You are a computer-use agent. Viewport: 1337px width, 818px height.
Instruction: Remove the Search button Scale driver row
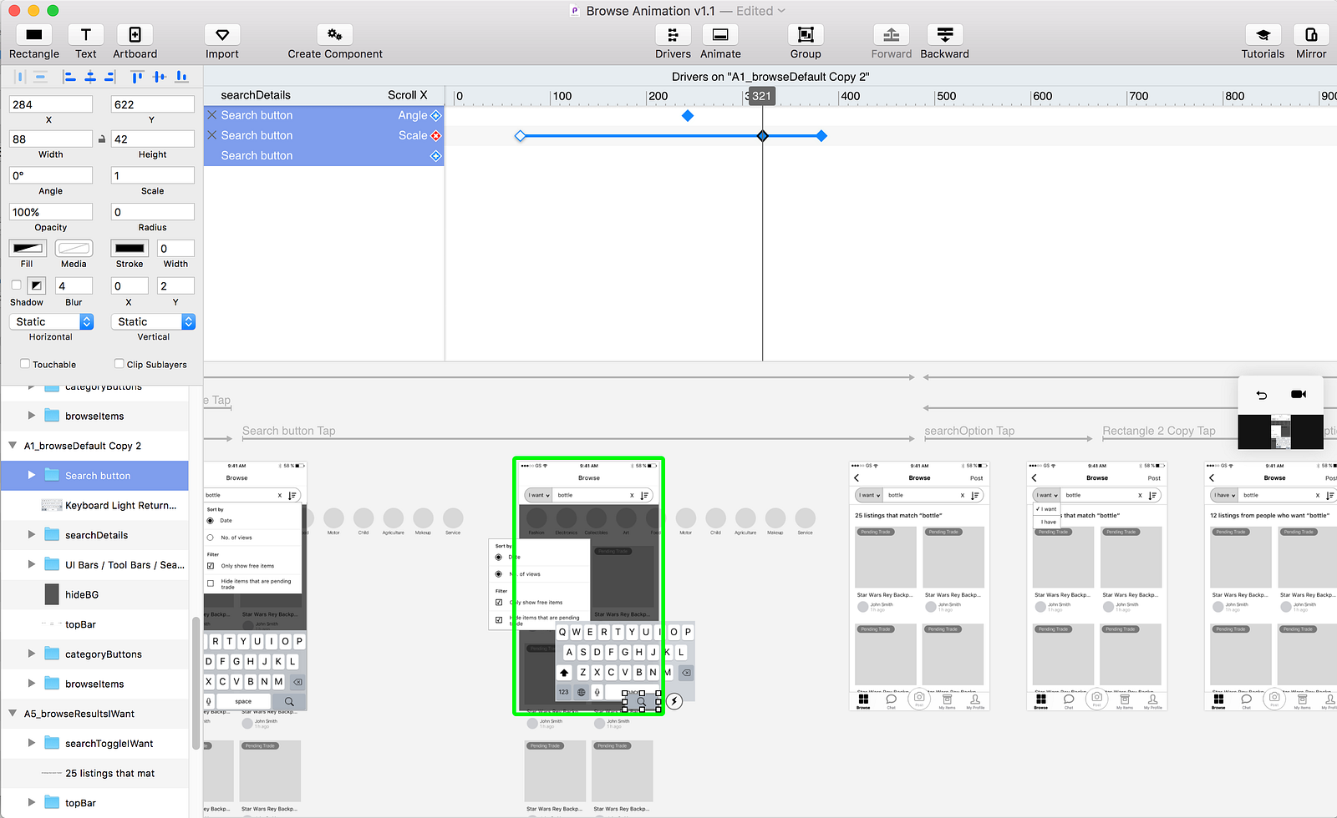(212, 135)
